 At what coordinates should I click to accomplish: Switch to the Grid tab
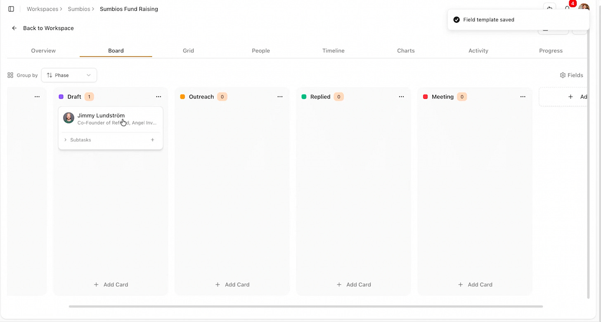coord(188,51)
